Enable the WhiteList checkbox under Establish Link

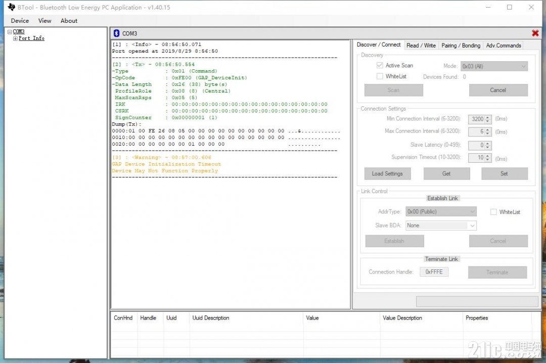point(493,212)
